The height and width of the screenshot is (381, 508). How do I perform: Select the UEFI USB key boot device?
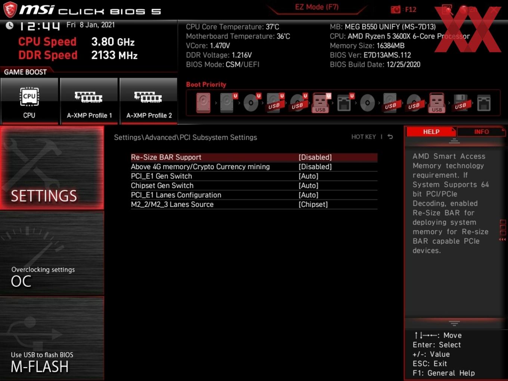tap(320, 103)
